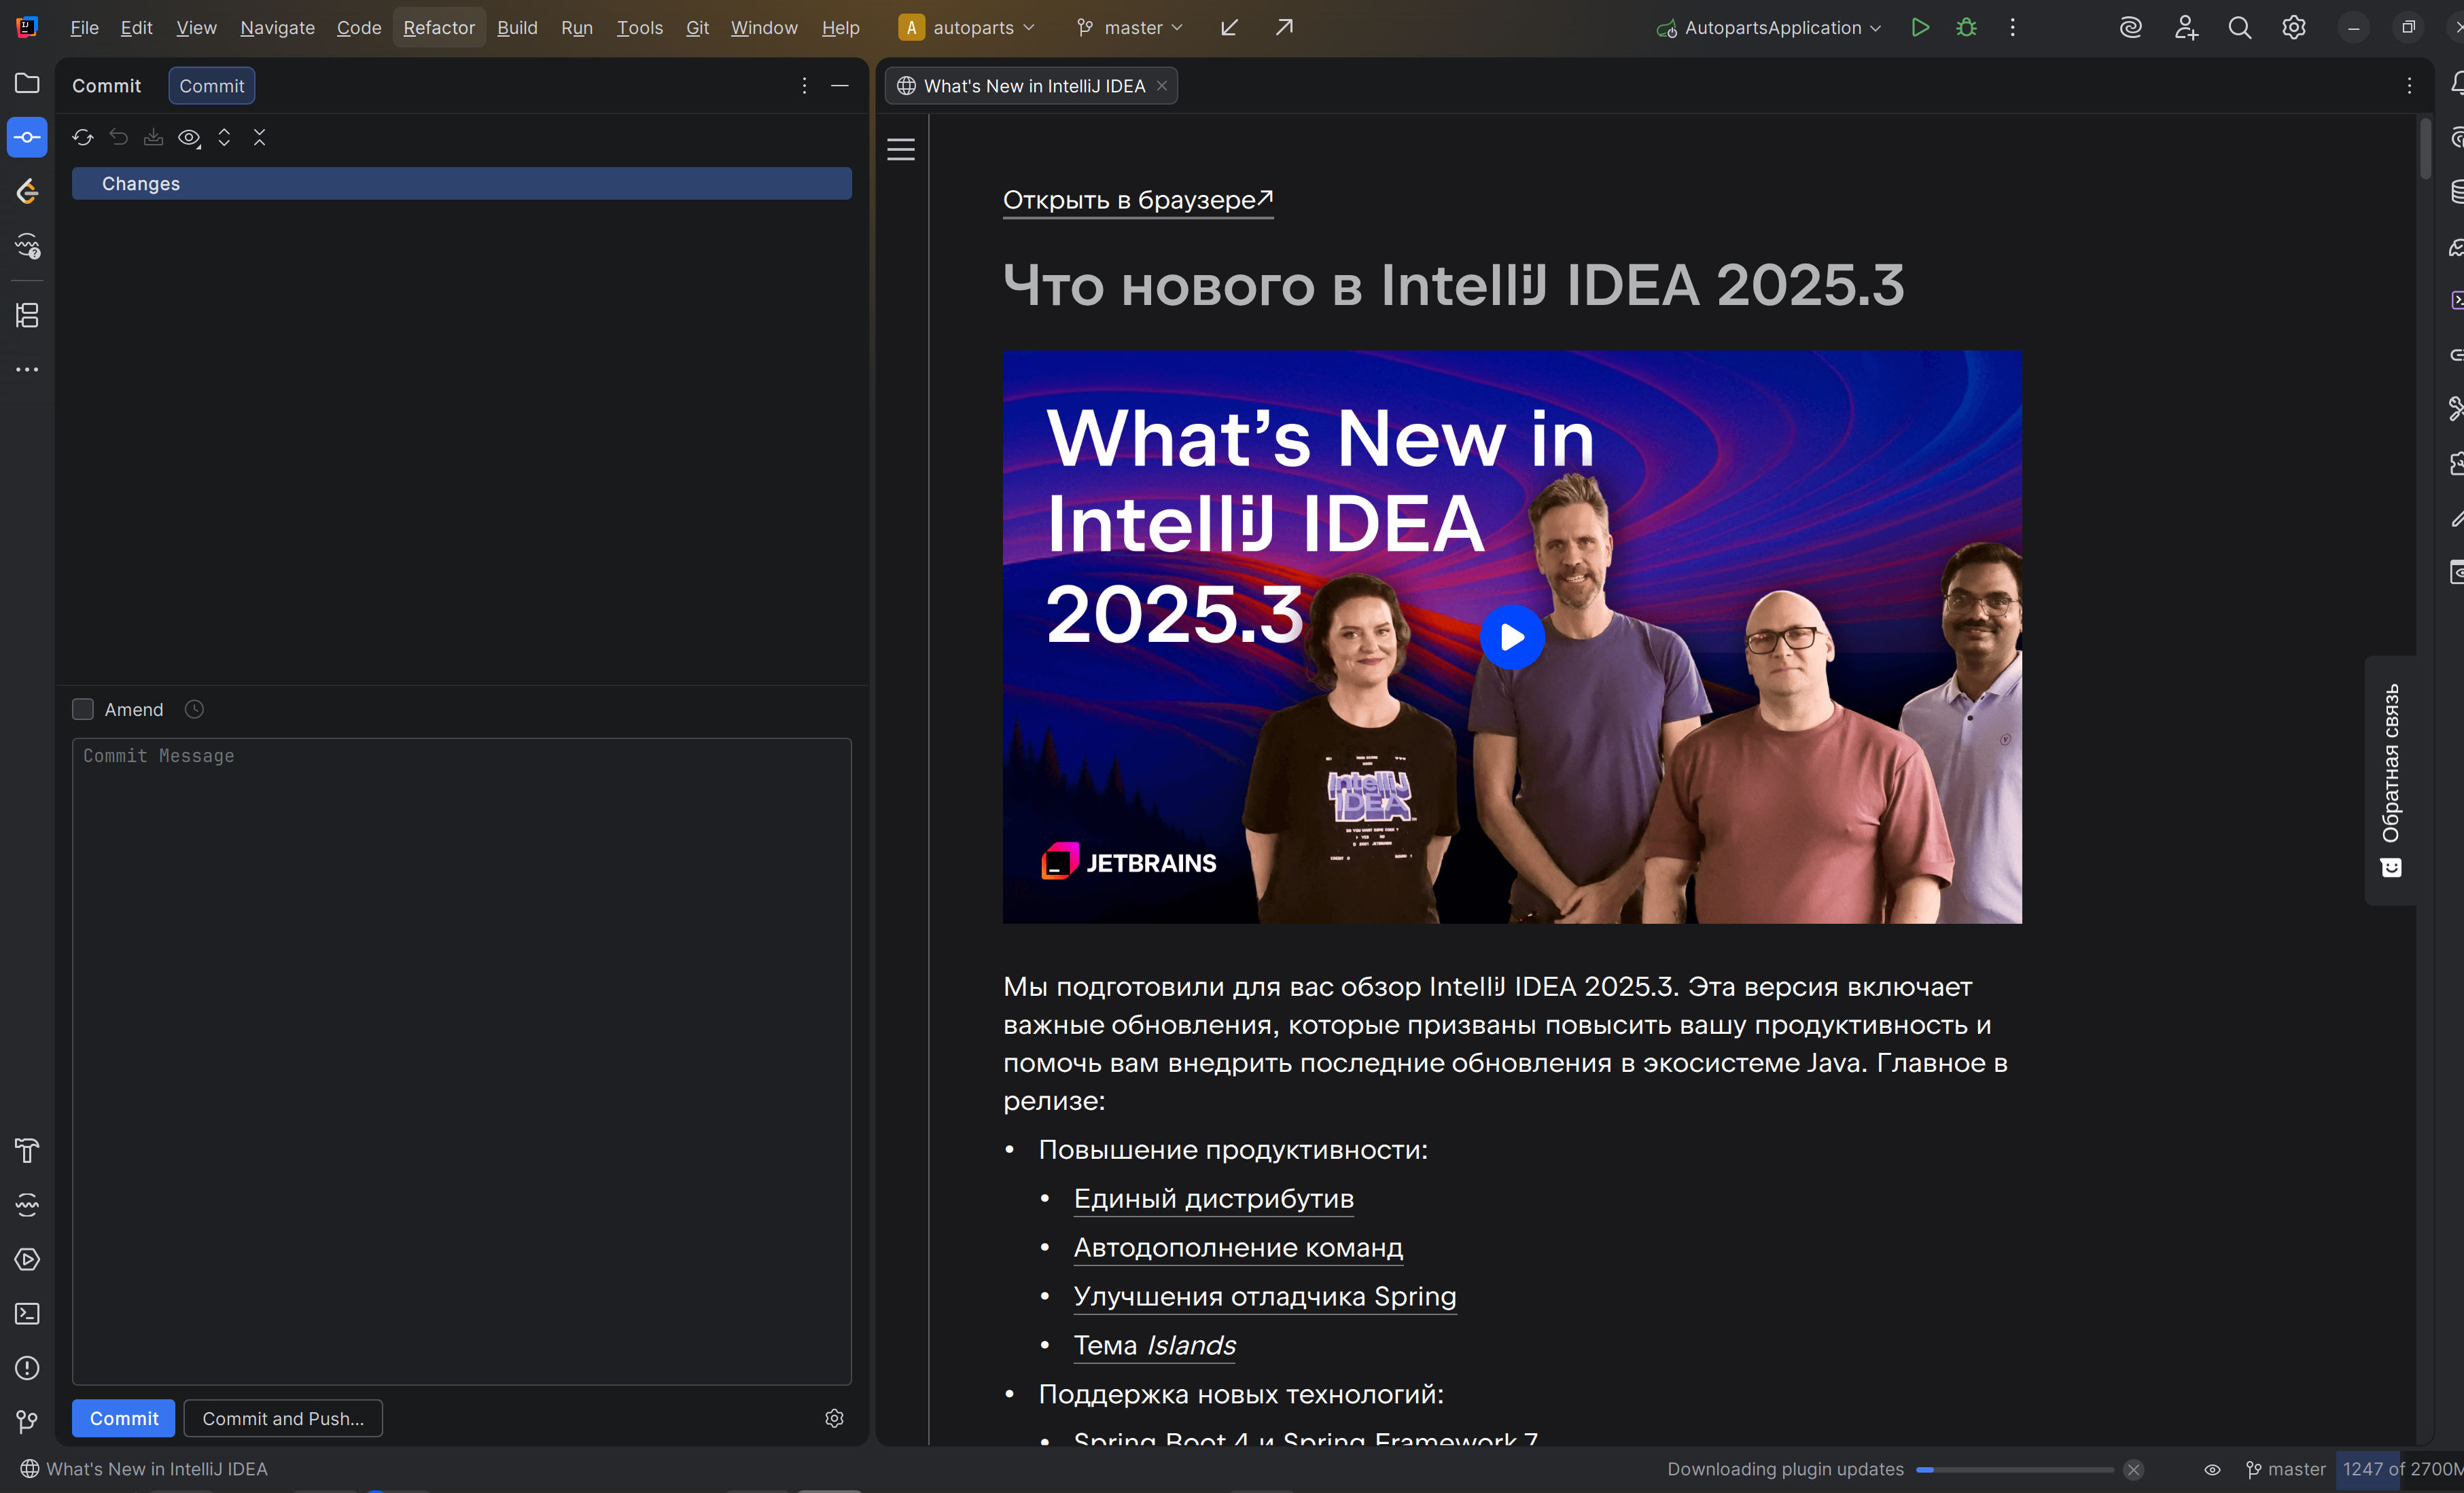Viewport: 2464px width, 1493px height.
Task: Toggle the page table of contents hamburger
Action: coord(901,149)
